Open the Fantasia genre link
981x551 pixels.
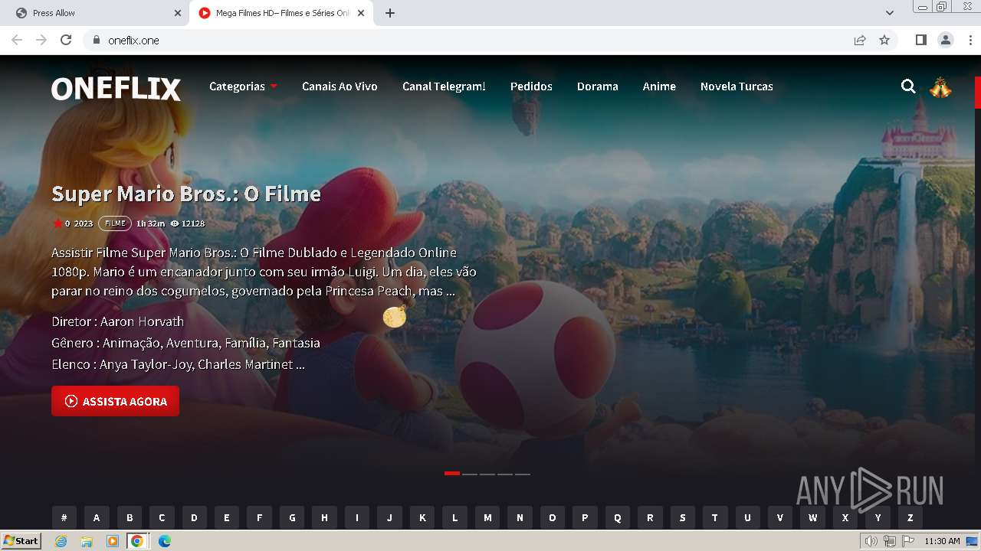pyautogui.click(x=296, y=343)
